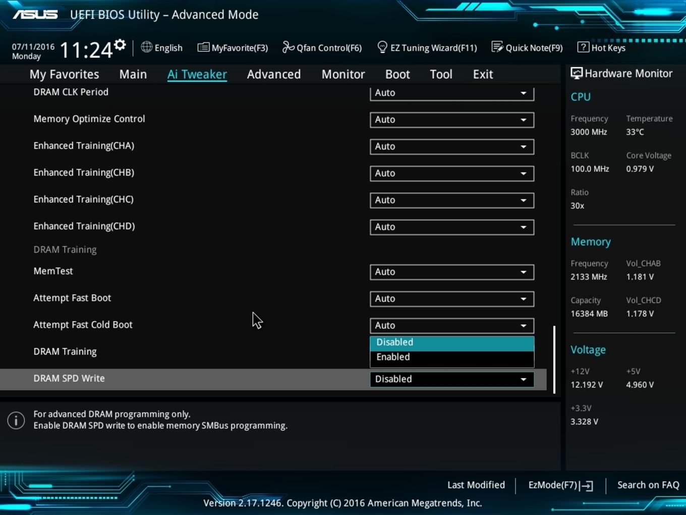The image size is (686, 515).
Task: Open My Favorites tab
Action: pyautogui.click(x=65, y=74)
